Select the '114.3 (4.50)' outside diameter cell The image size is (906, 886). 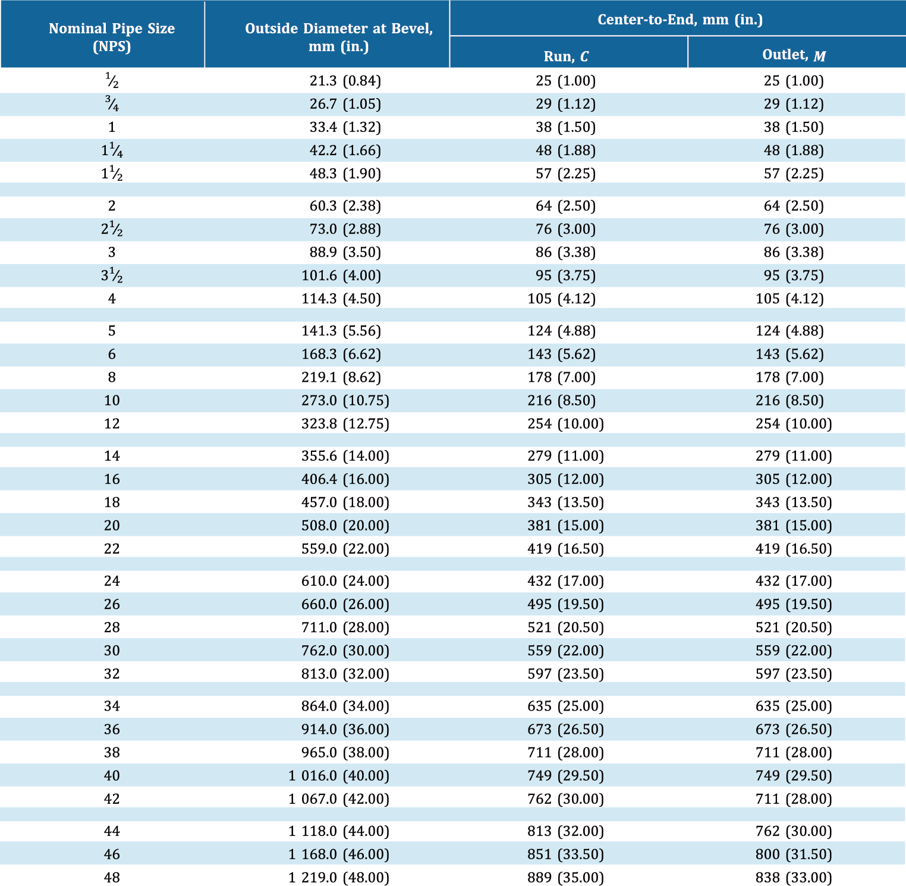(341, 299)
